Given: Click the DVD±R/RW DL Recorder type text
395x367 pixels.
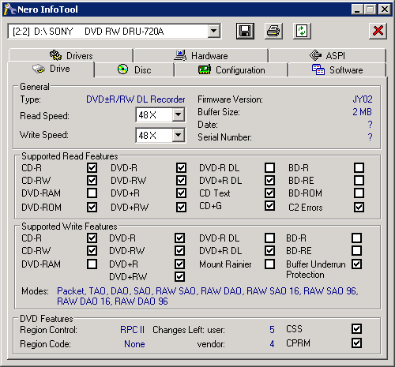Looking at the screenshot, I should (136, 99).
